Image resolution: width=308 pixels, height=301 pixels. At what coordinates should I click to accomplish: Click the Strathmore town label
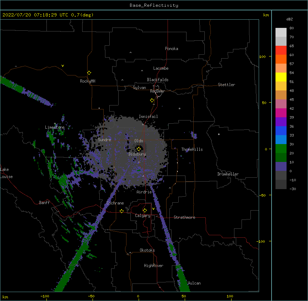[184, 217]
